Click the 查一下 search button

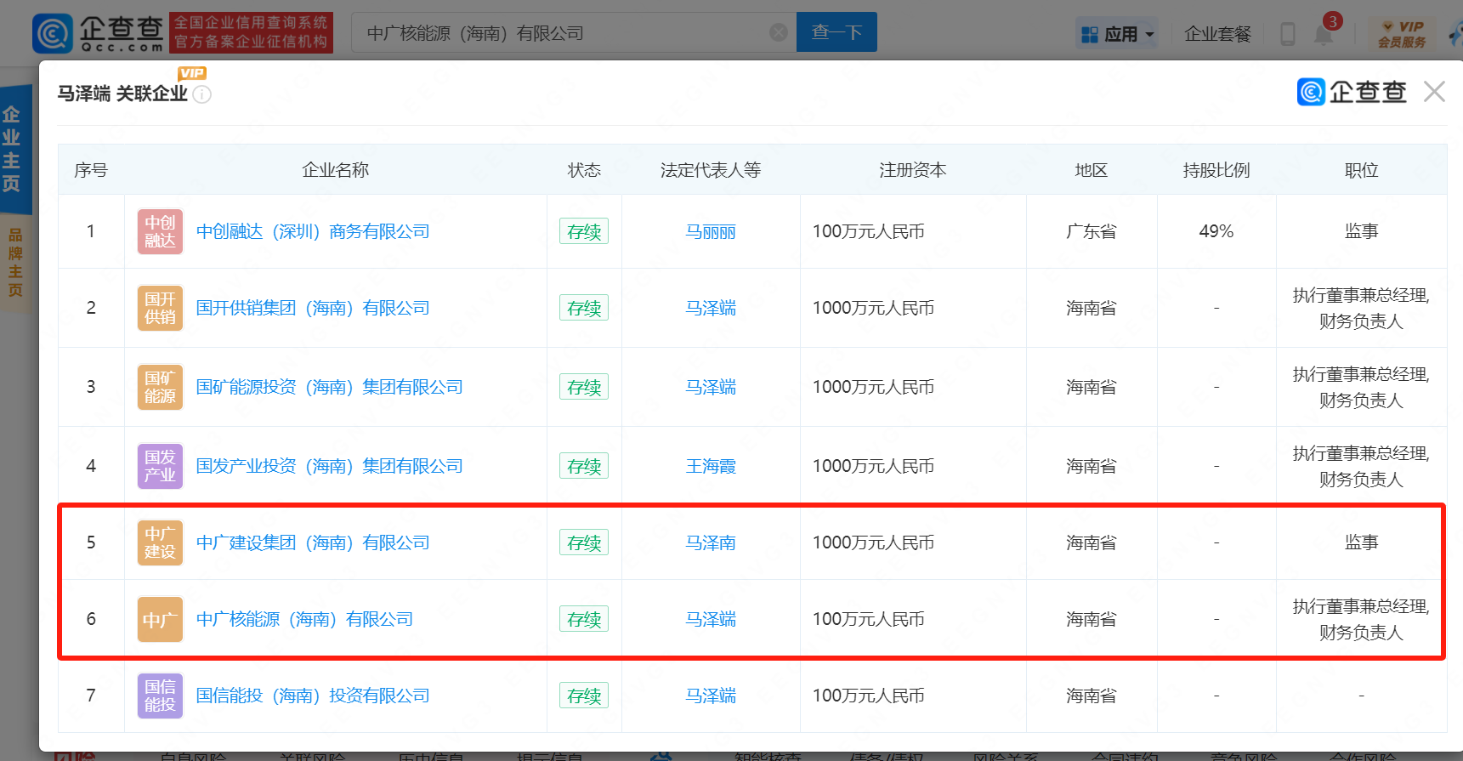pos(836,32)
